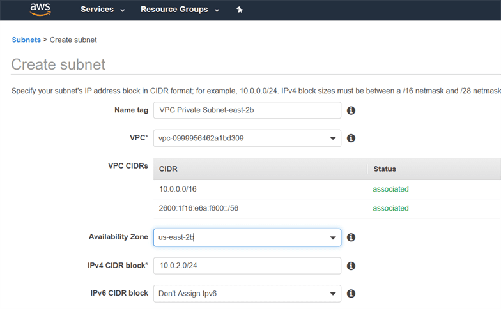This screenshot has width=501, height=309.
Task: Show the Availability Zone info tooltip icon
Action: [351, 237]
